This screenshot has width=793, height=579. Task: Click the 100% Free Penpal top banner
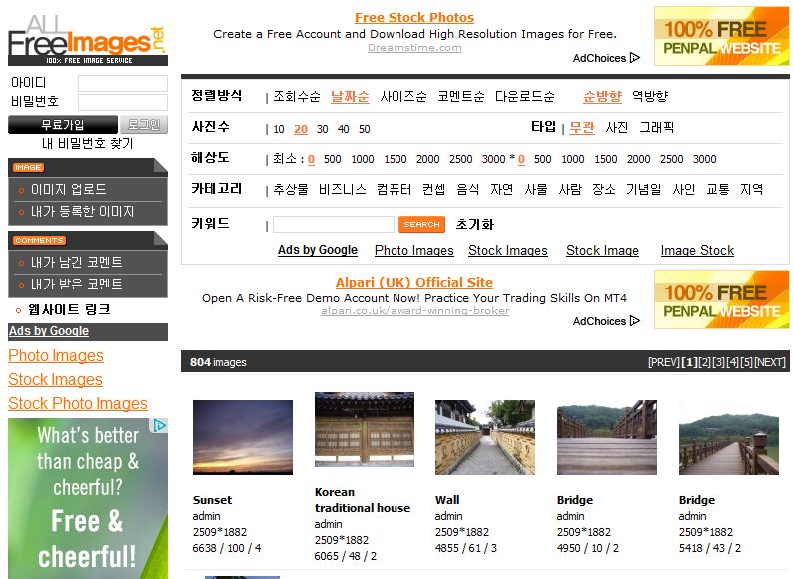coord(721,36)
